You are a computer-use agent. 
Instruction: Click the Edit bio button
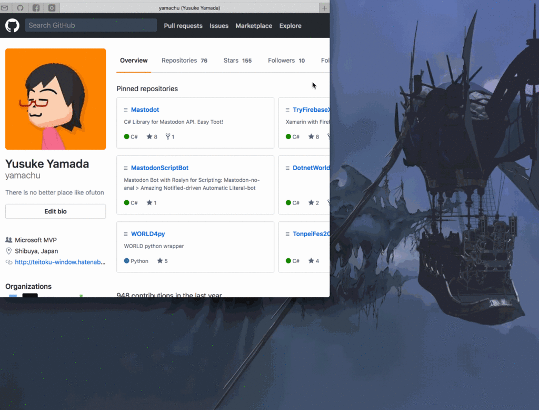(56, 211)
